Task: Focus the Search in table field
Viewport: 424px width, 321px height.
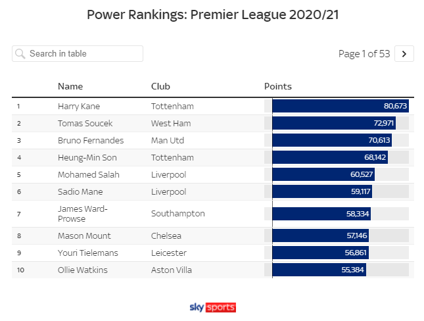Action: tap(78, 53)
